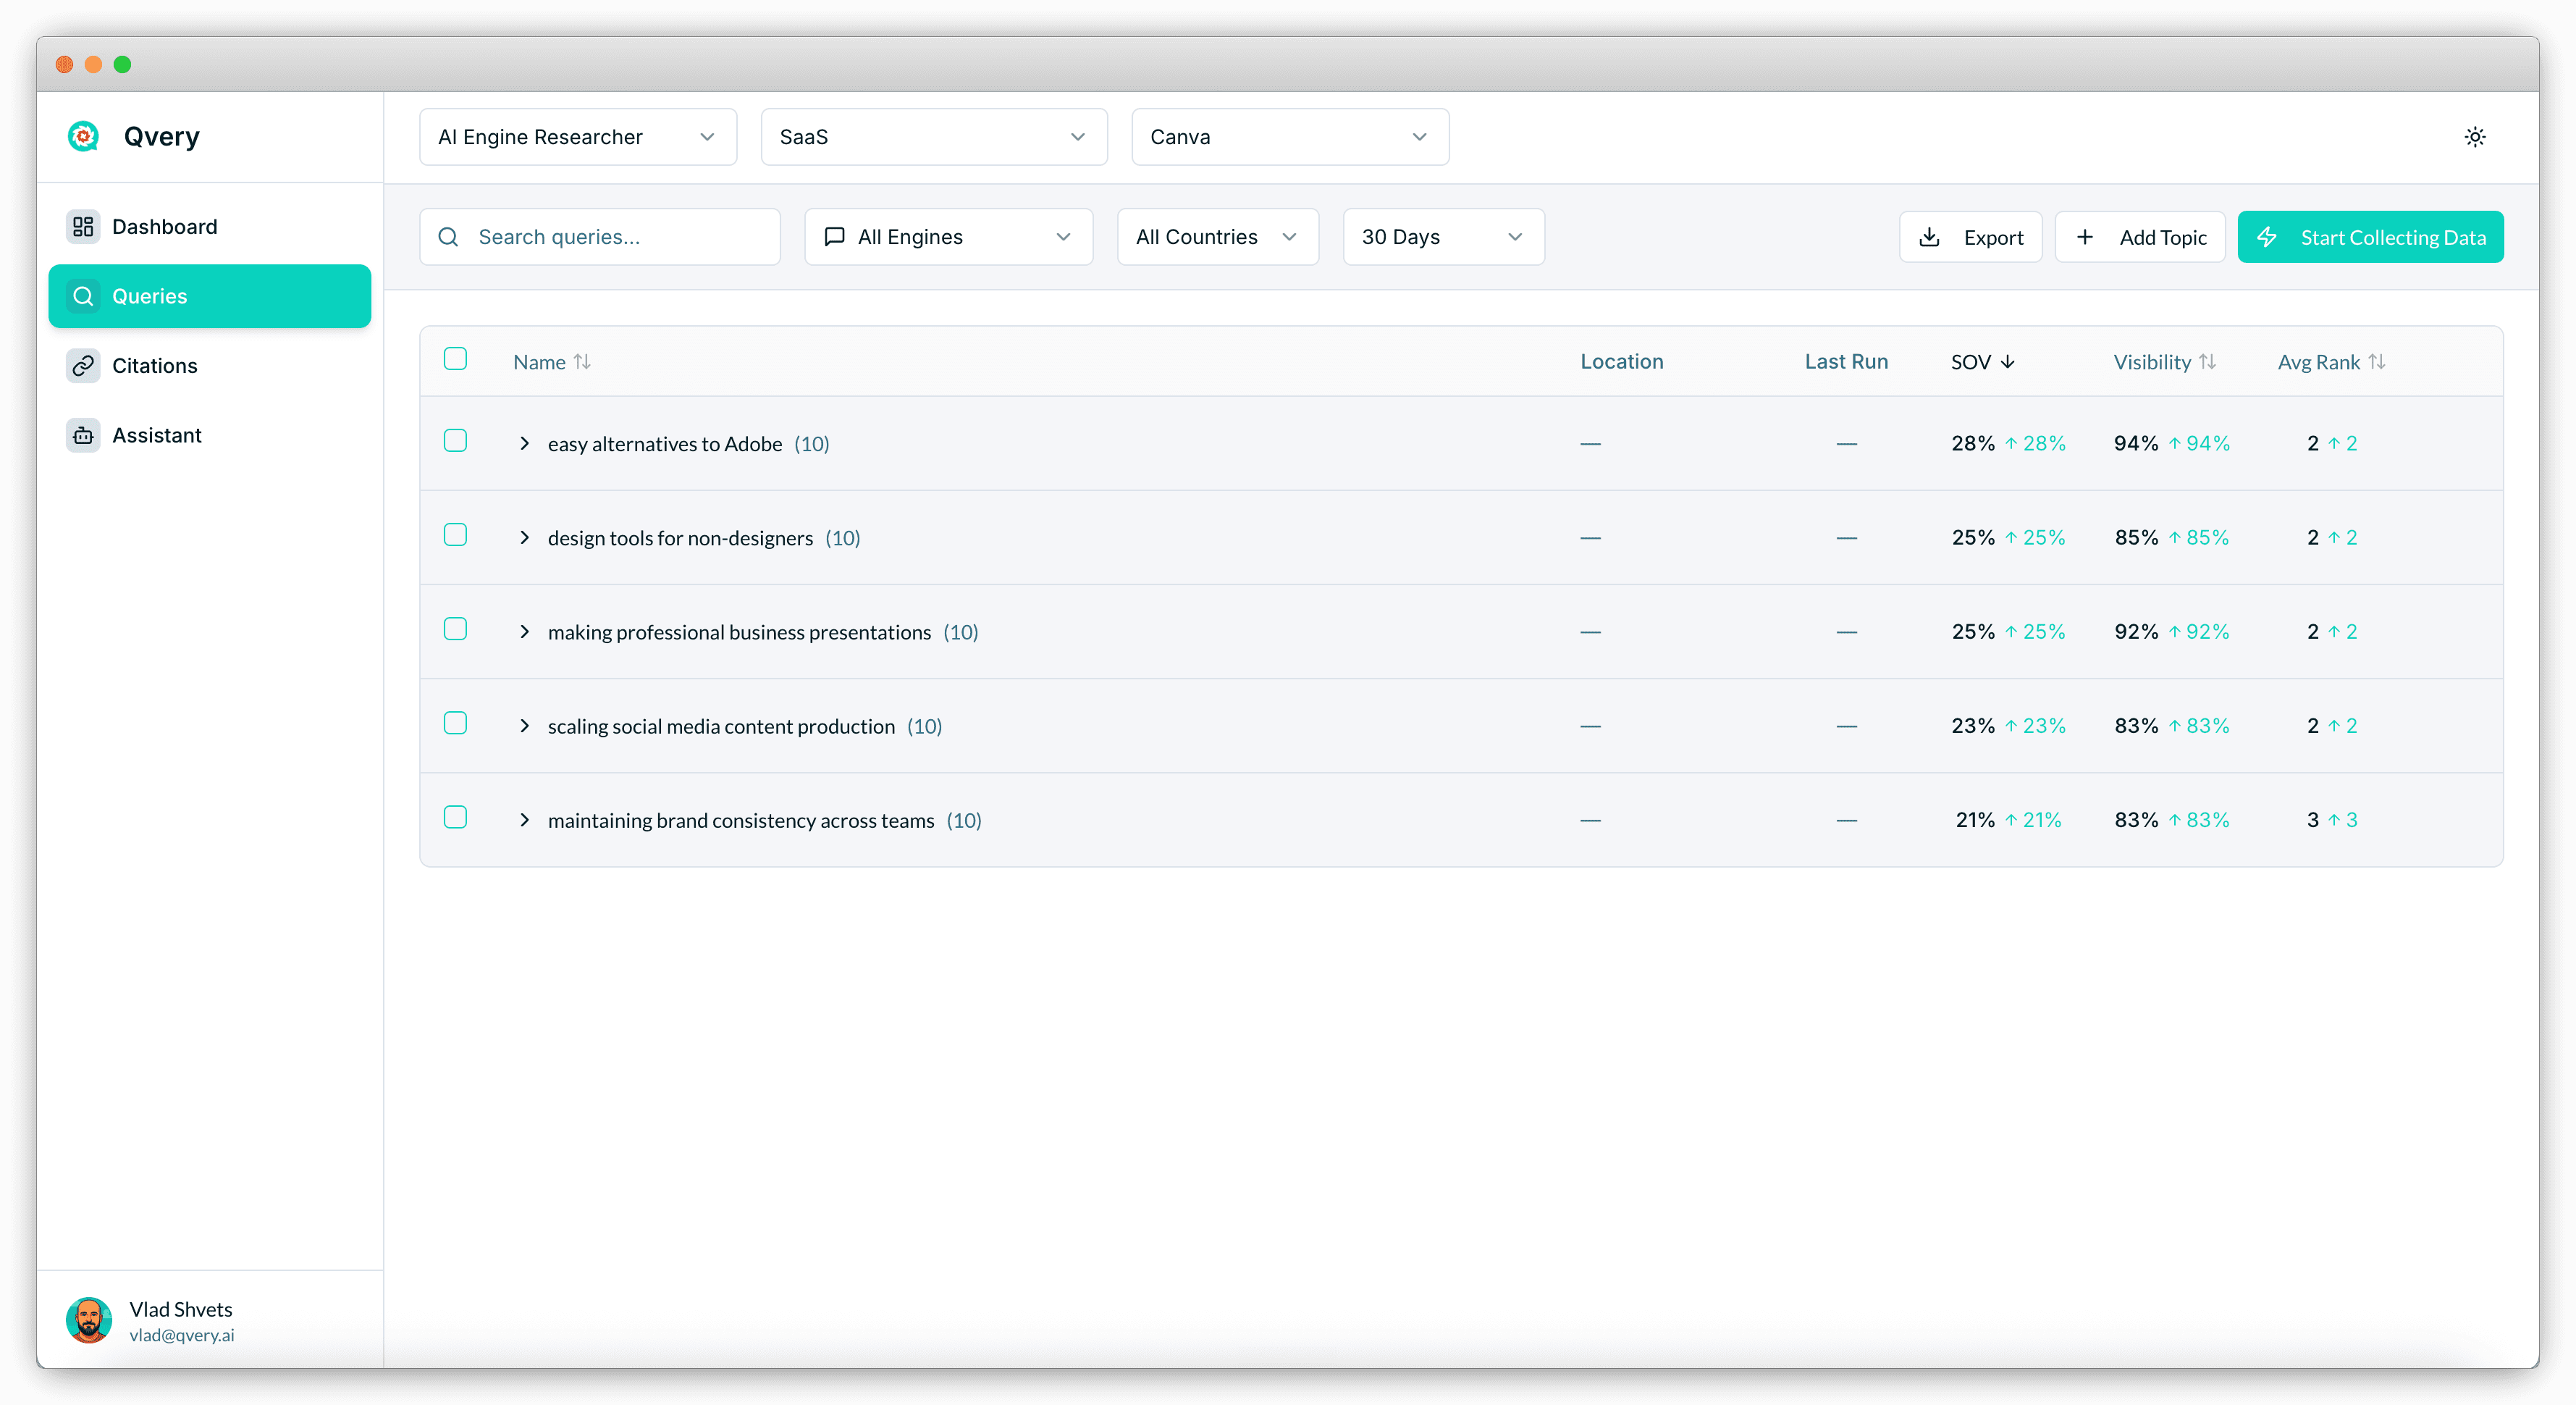Click the 'easy alternatives to Adobe' topic name

[x=665, y=444]
